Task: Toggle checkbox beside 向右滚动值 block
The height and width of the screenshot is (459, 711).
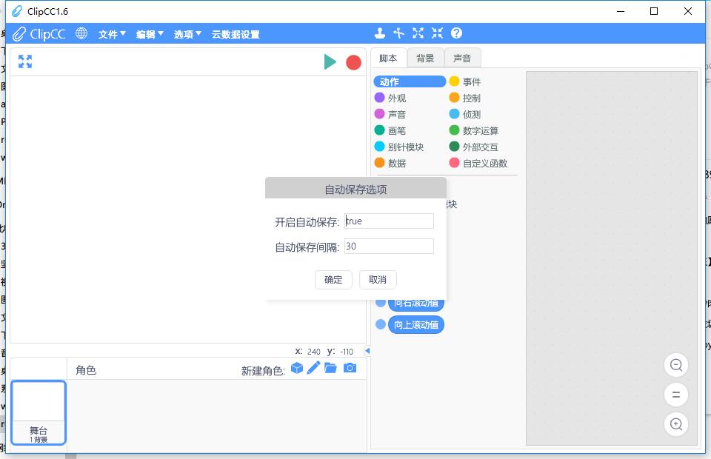Action: pyautogui.click(x=381, y=302)
